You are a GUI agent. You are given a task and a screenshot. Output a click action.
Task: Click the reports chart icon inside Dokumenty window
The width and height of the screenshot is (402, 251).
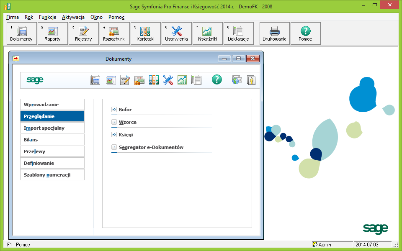pos(111,80)
